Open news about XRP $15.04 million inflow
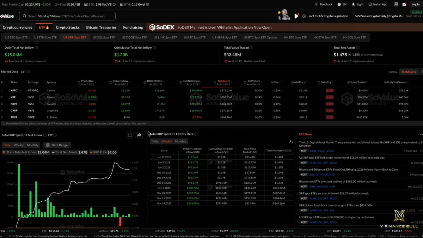This screenshot has height=238, width=423. point(342,158)
